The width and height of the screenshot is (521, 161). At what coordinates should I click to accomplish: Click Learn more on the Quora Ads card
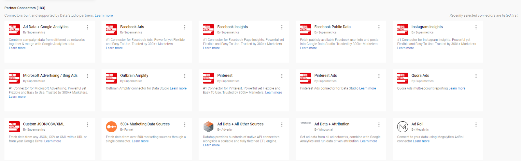[457, 88]
